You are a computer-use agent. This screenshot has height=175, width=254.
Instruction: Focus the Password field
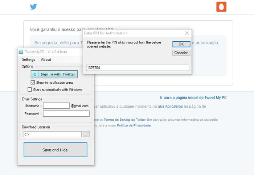[66, 113]
